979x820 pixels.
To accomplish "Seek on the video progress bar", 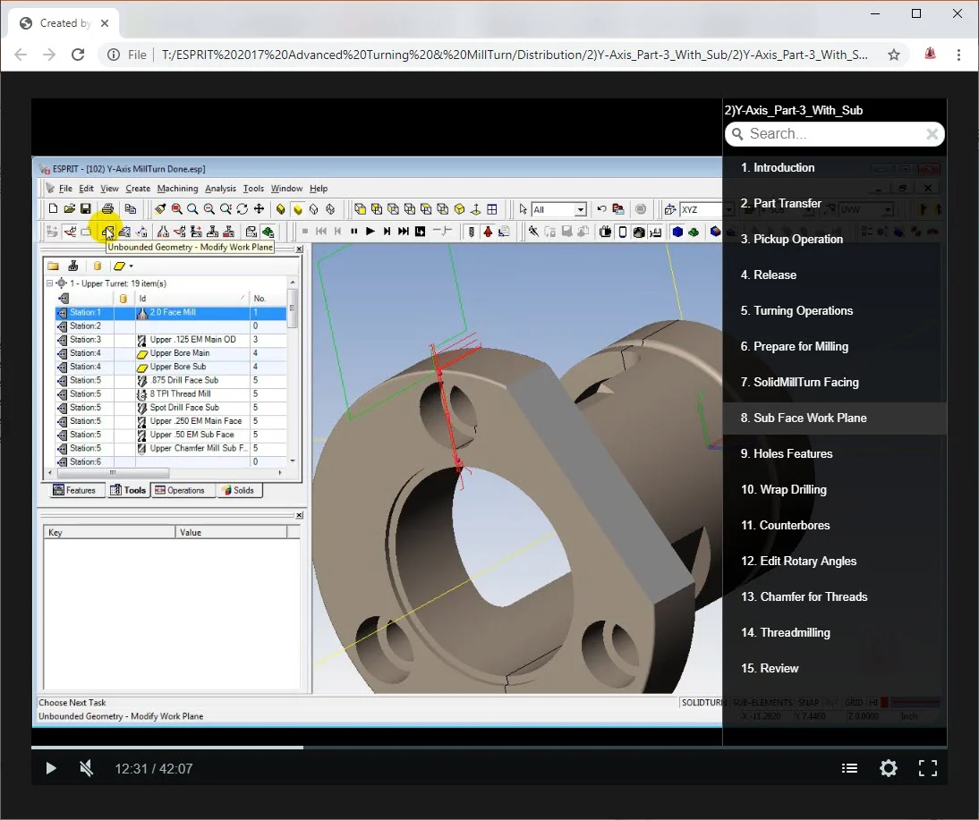I will tap(489, 747).
